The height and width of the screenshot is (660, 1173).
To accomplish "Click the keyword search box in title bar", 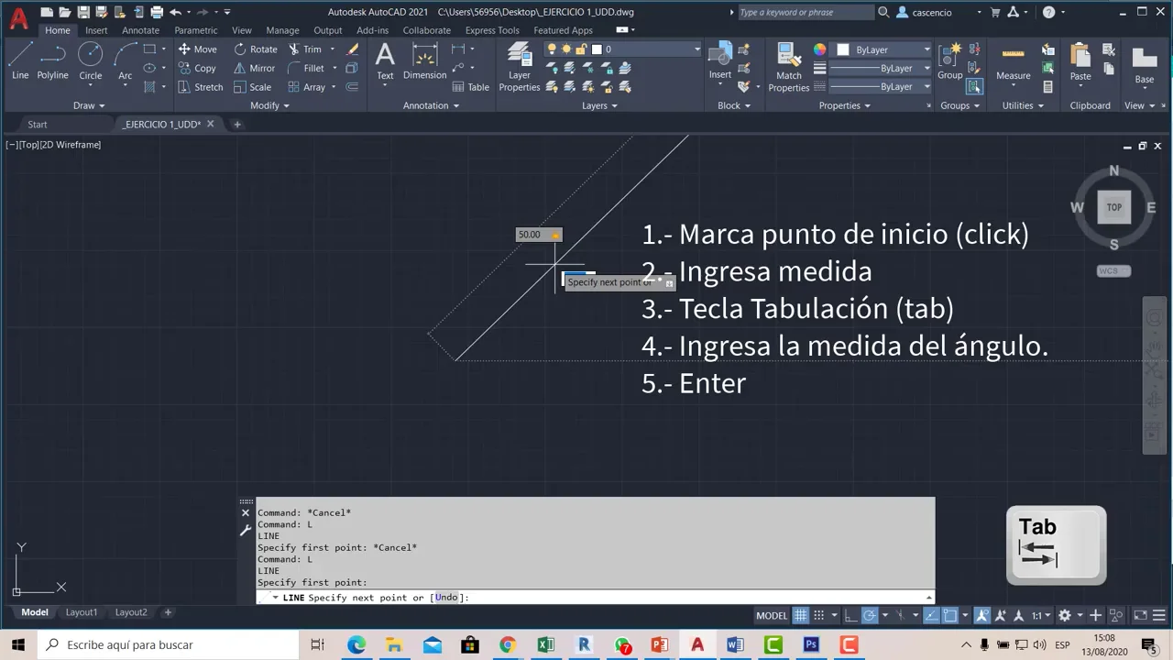I will 805,12.
